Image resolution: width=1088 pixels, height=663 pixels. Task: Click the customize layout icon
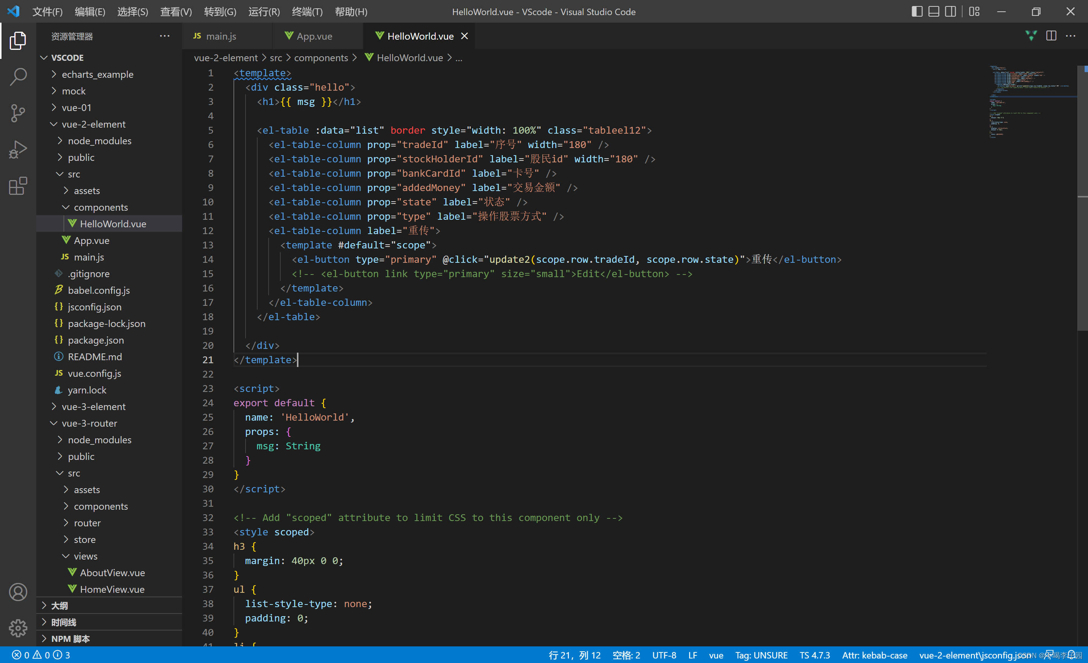974,11
